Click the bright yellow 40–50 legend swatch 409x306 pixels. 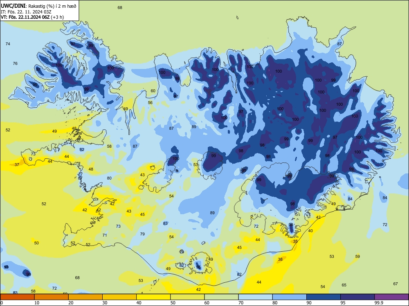point(153,297)
